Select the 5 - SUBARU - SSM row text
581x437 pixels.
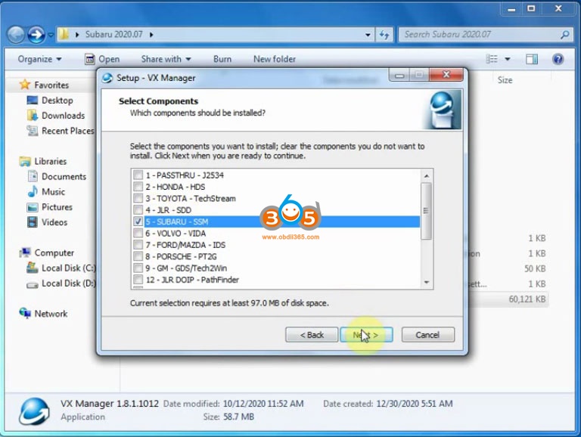coord(177,222)
